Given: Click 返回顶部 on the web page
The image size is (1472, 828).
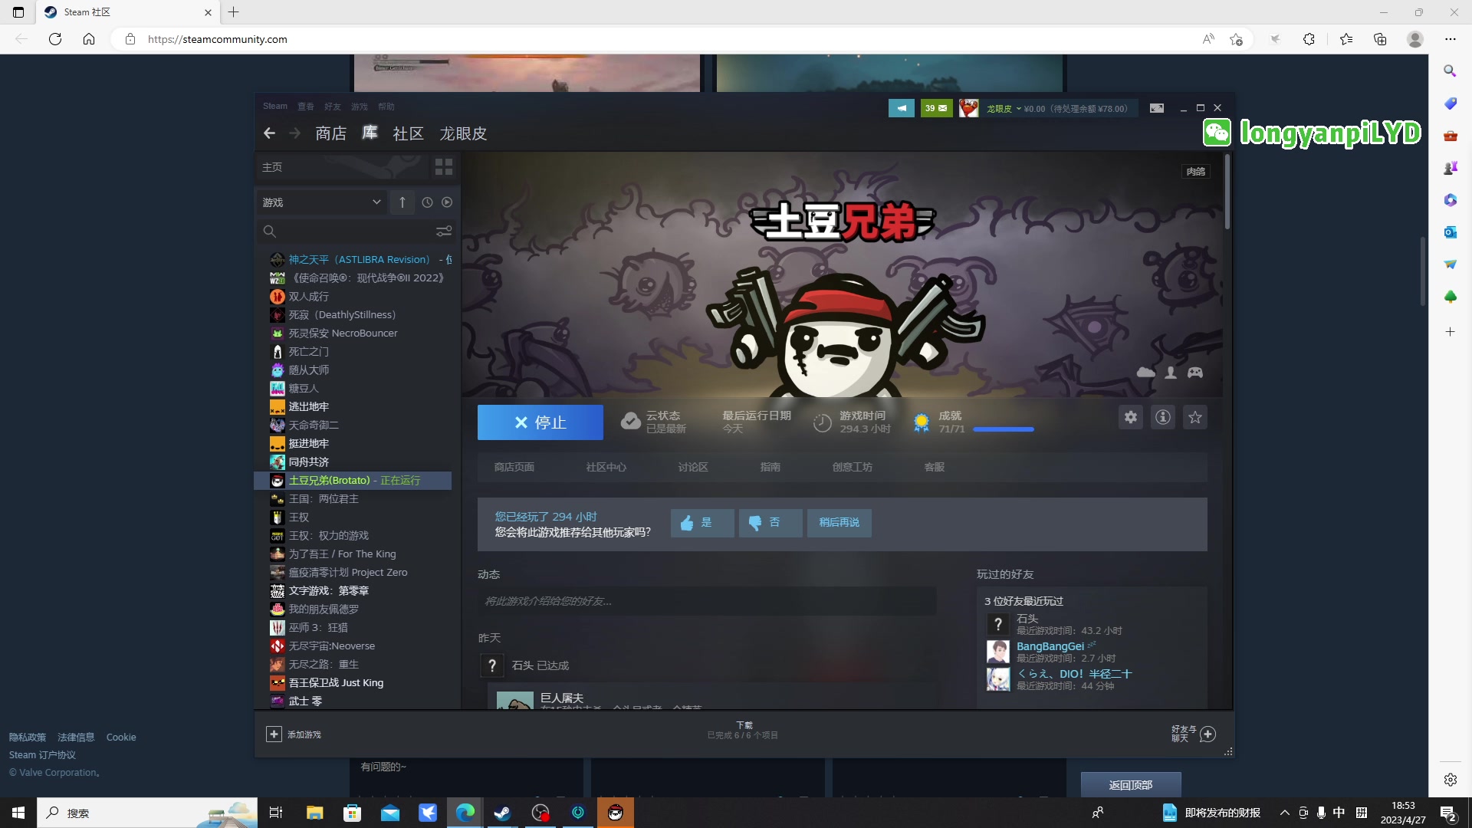Looking at the screenshot, I should [x=1131, y=785].
